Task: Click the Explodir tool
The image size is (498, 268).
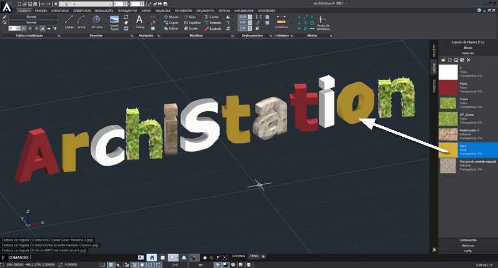Action: pyautogui.click(x=213, y=29)
